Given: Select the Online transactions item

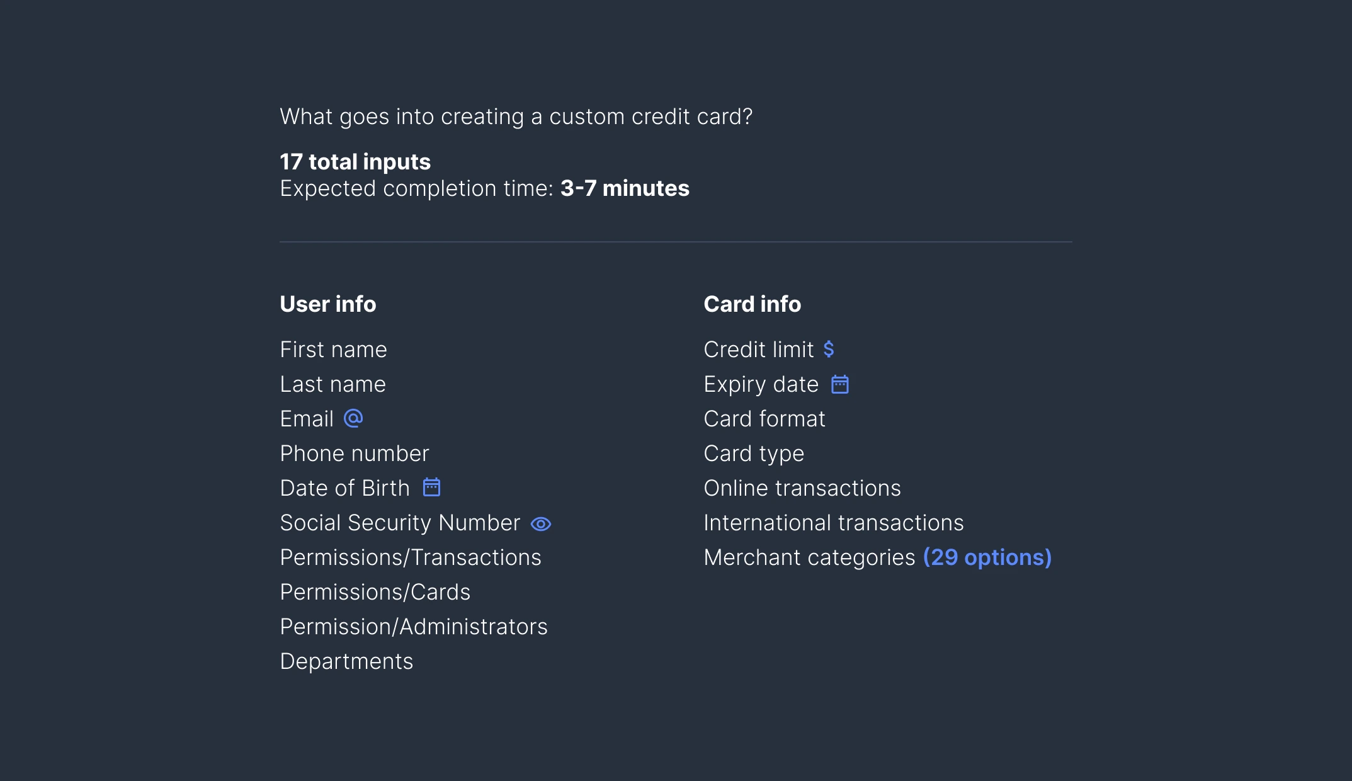Looking at the screenshot, I should [x=802, y=488].
